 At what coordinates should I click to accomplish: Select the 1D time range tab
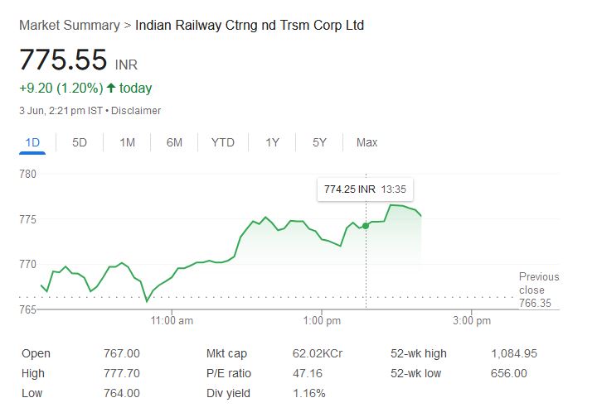(33, 142)
